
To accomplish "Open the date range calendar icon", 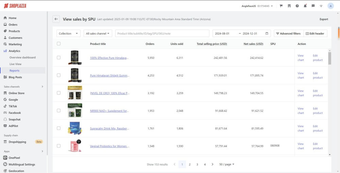I will 267,34.
